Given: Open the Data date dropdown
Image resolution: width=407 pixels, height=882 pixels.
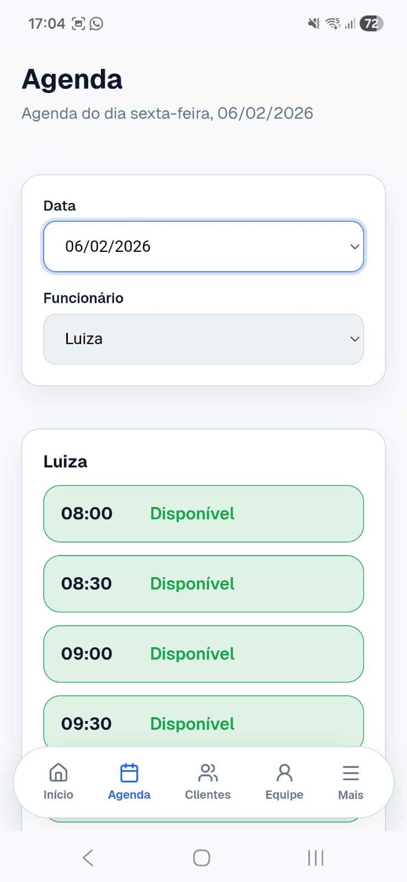Looking at the screenshot, I should (203, 246).
